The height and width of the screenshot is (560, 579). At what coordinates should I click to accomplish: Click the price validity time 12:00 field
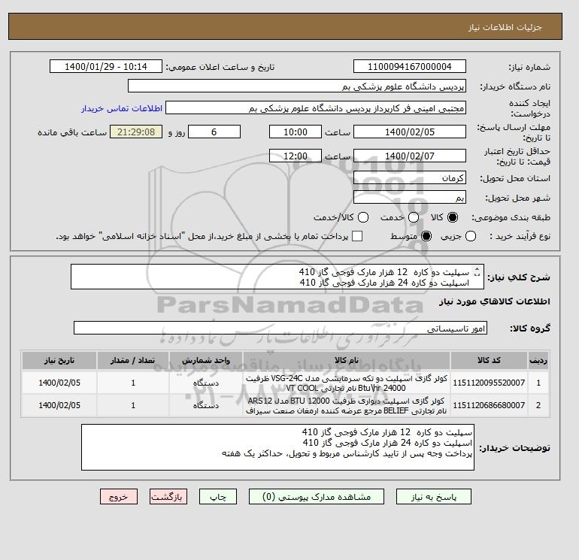(296, 156)
